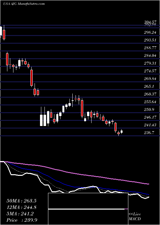Click the 288.77 price level label
The width and height of the screenshot is (160, 225).
pos(150,48)
